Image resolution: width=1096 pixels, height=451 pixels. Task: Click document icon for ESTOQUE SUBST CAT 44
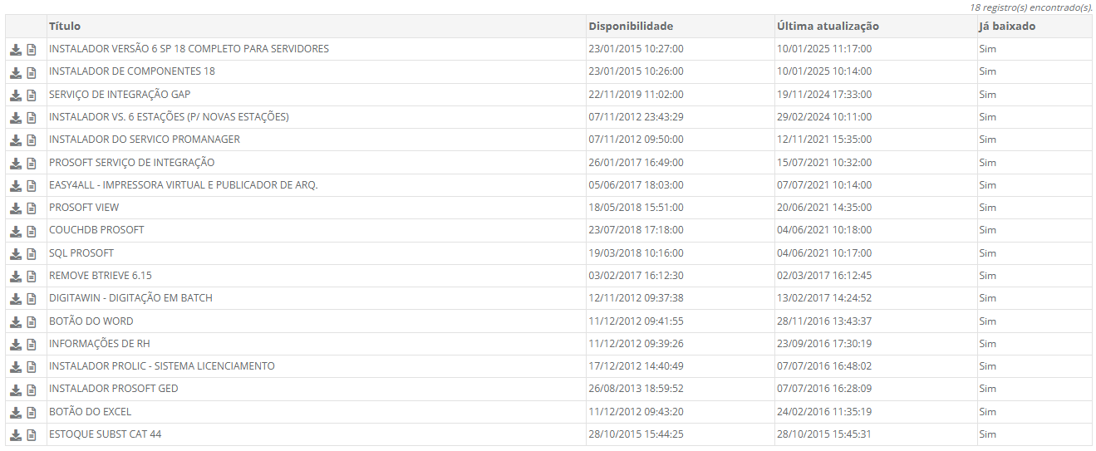pos(32,434)
